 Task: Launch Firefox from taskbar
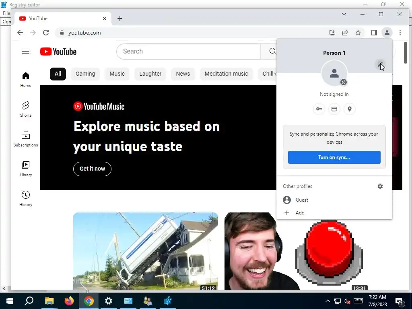click(x=69, y=301)
